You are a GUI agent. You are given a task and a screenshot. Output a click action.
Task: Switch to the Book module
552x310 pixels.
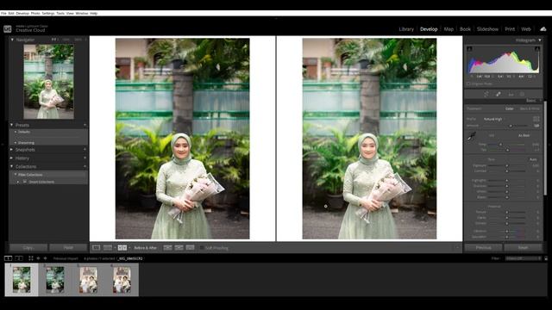[465, 29]
